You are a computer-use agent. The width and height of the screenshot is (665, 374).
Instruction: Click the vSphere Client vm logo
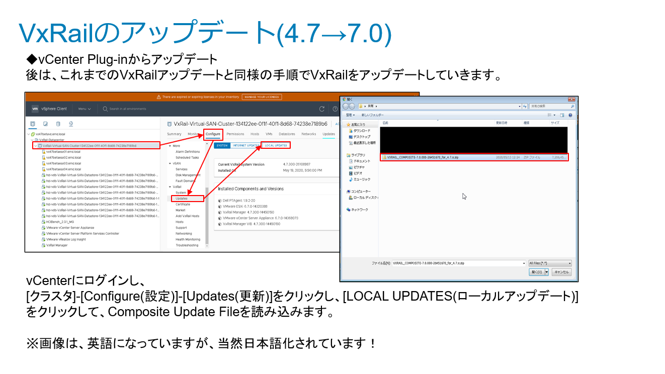35,109
